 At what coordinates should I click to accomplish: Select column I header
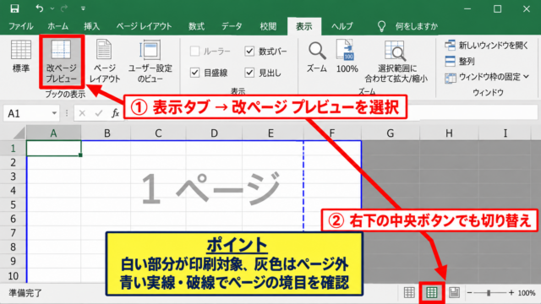click(505, 133)
